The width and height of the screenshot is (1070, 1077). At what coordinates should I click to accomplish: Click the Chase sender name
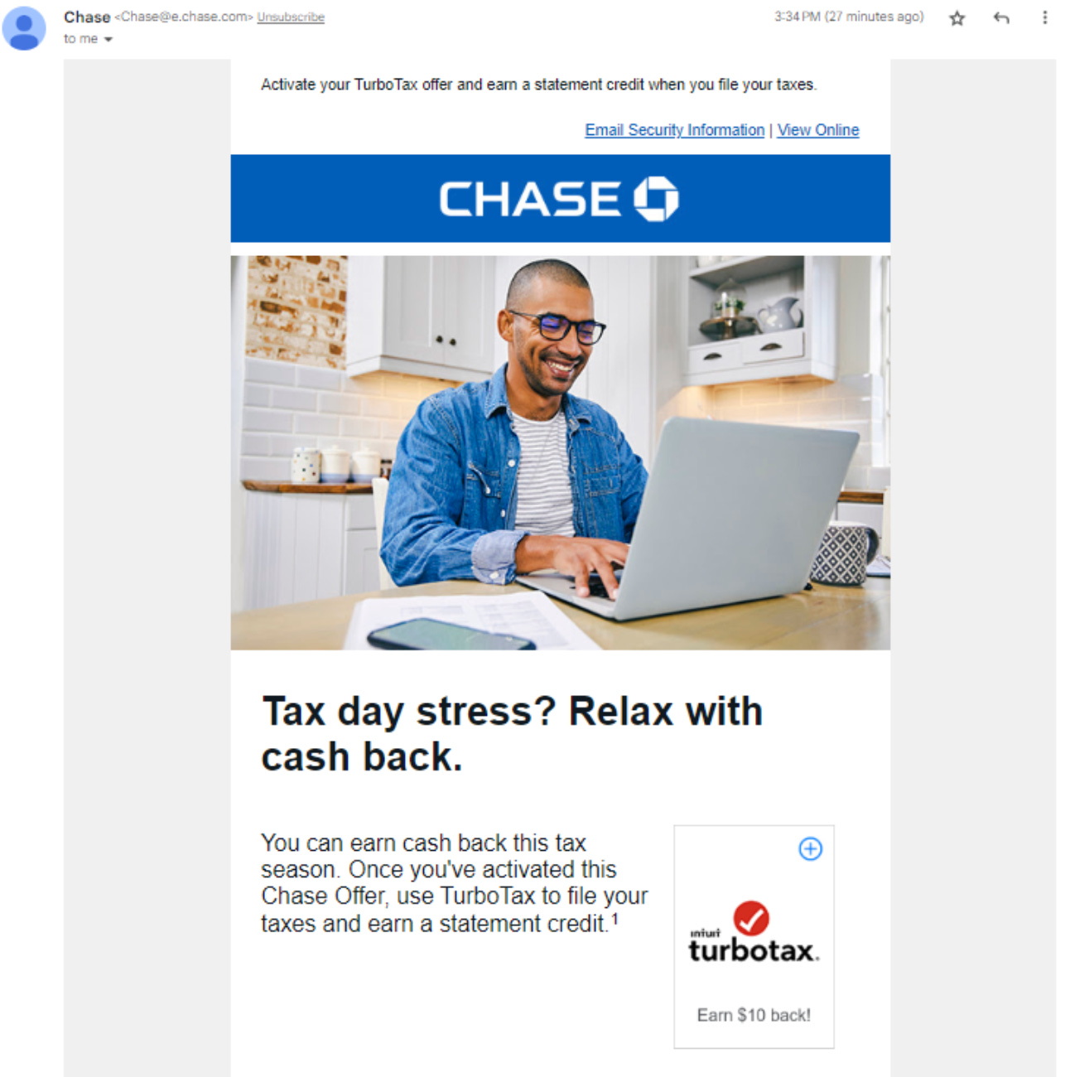(x=87, y=17)
